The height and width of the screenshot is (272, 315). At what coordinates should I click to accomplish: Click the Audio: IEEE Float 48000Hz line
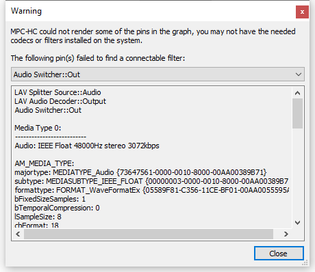click(x=87, y=146)
